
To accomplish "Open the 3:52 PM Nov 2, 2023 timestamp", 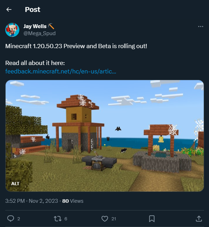I will tap(32, 201).
